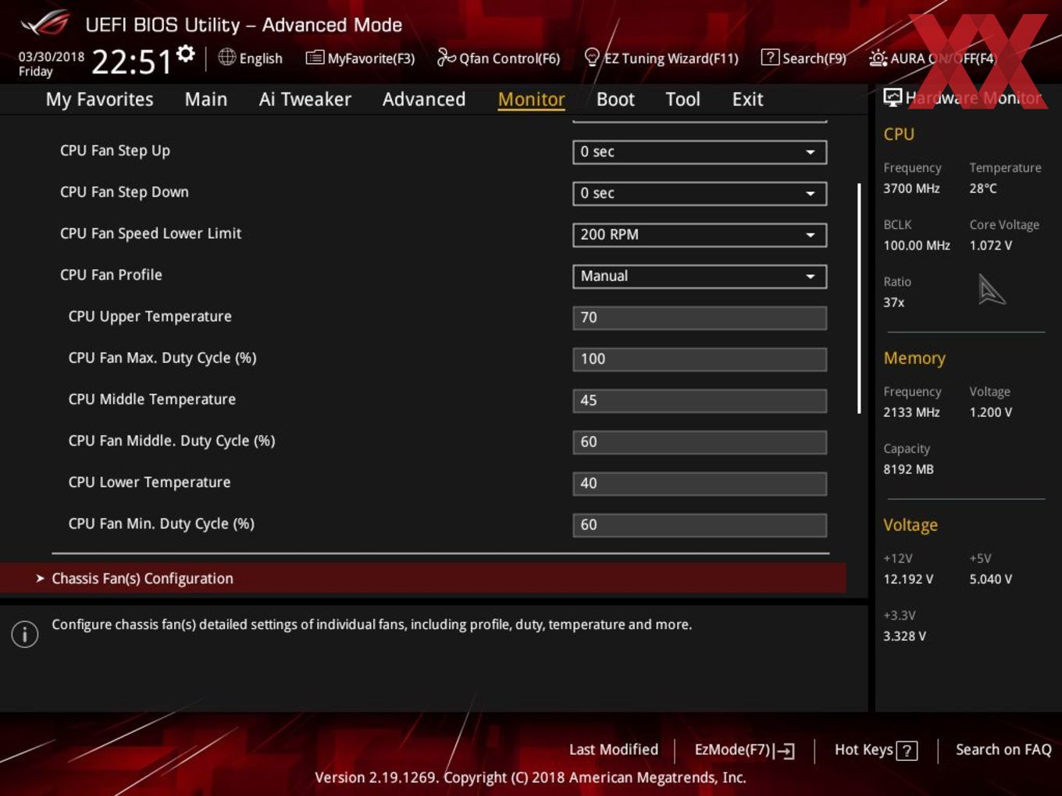Click the info icon beside the help text

pos(25,634)
